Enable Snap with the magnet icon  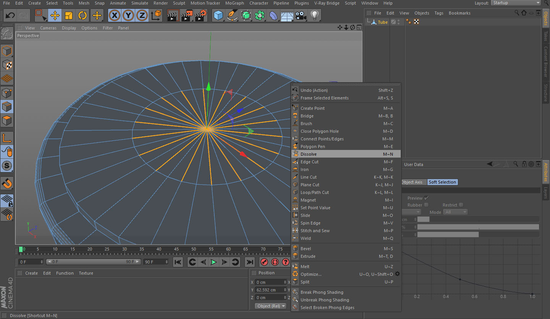(7, 183)
